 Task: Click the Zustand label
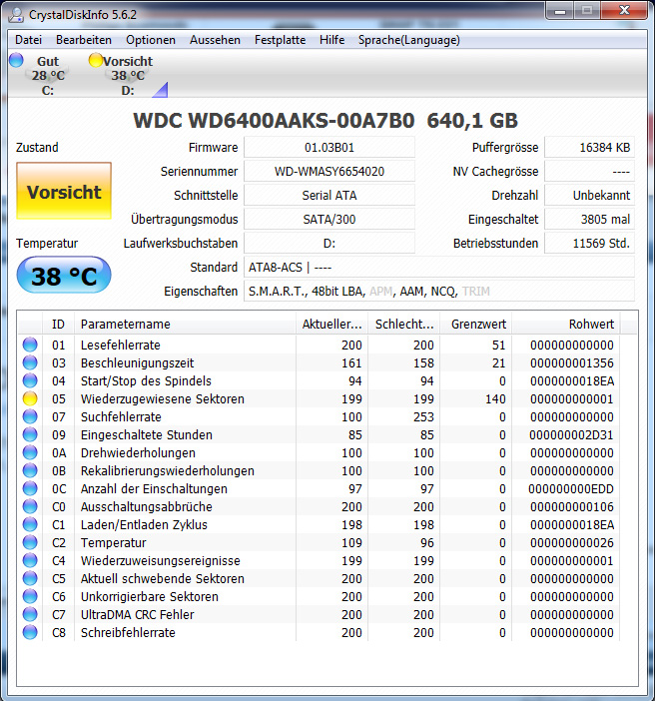click(x=37, y=148)
